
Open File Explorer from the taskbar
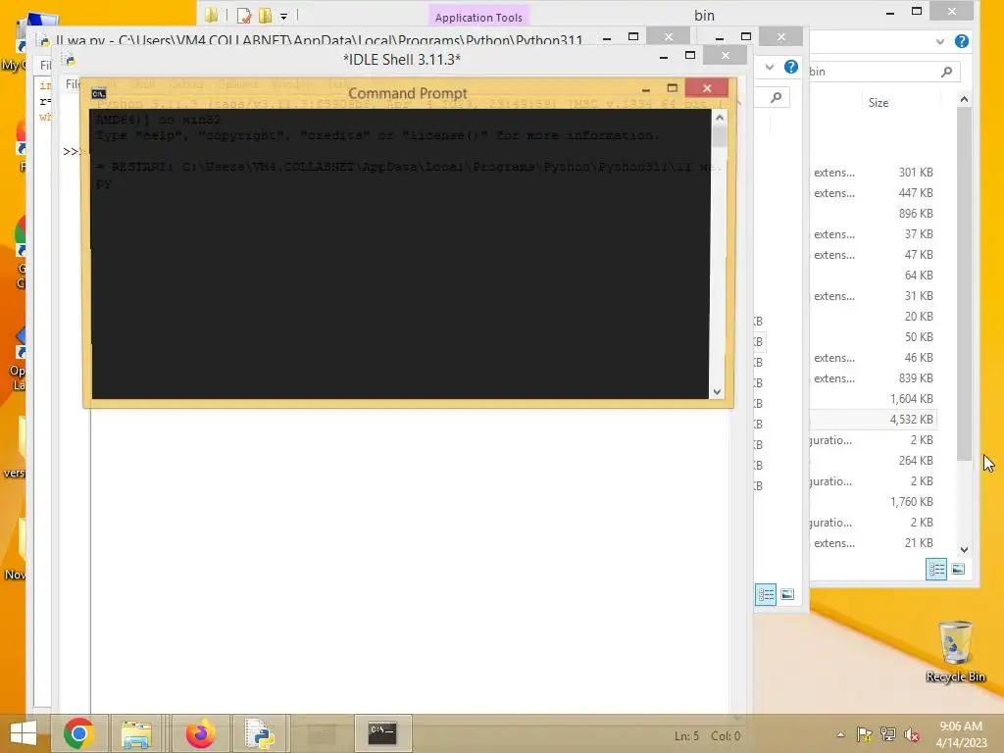(136, 733)
